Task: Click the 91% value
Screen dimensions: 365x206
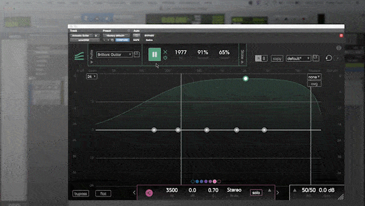Action: click(203, 52)
